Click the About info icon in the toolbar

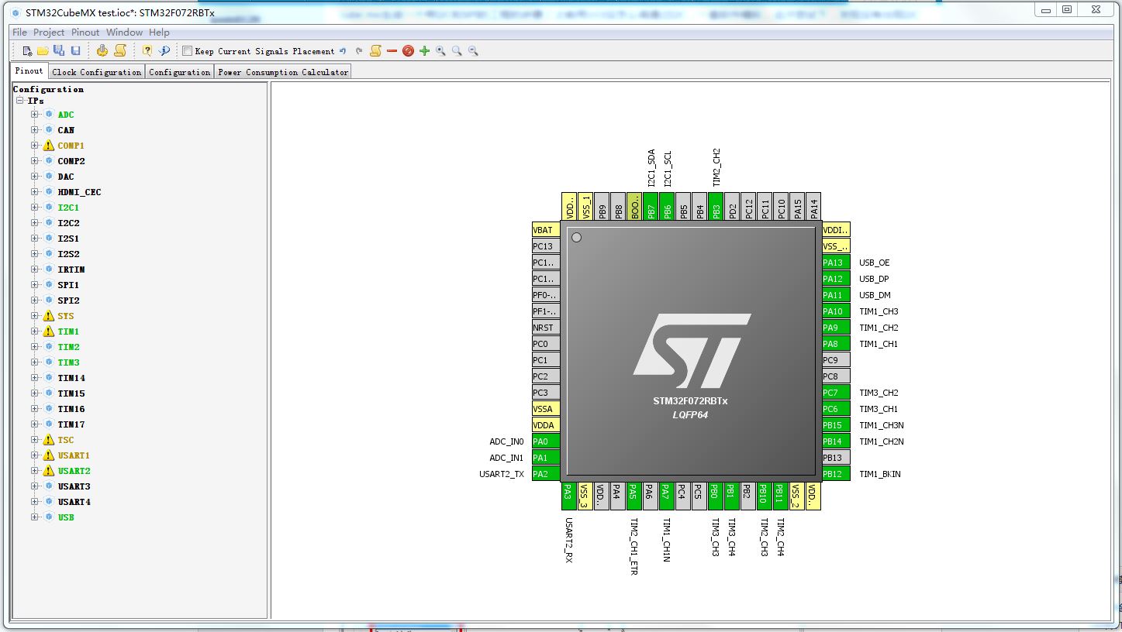point(164,51)
